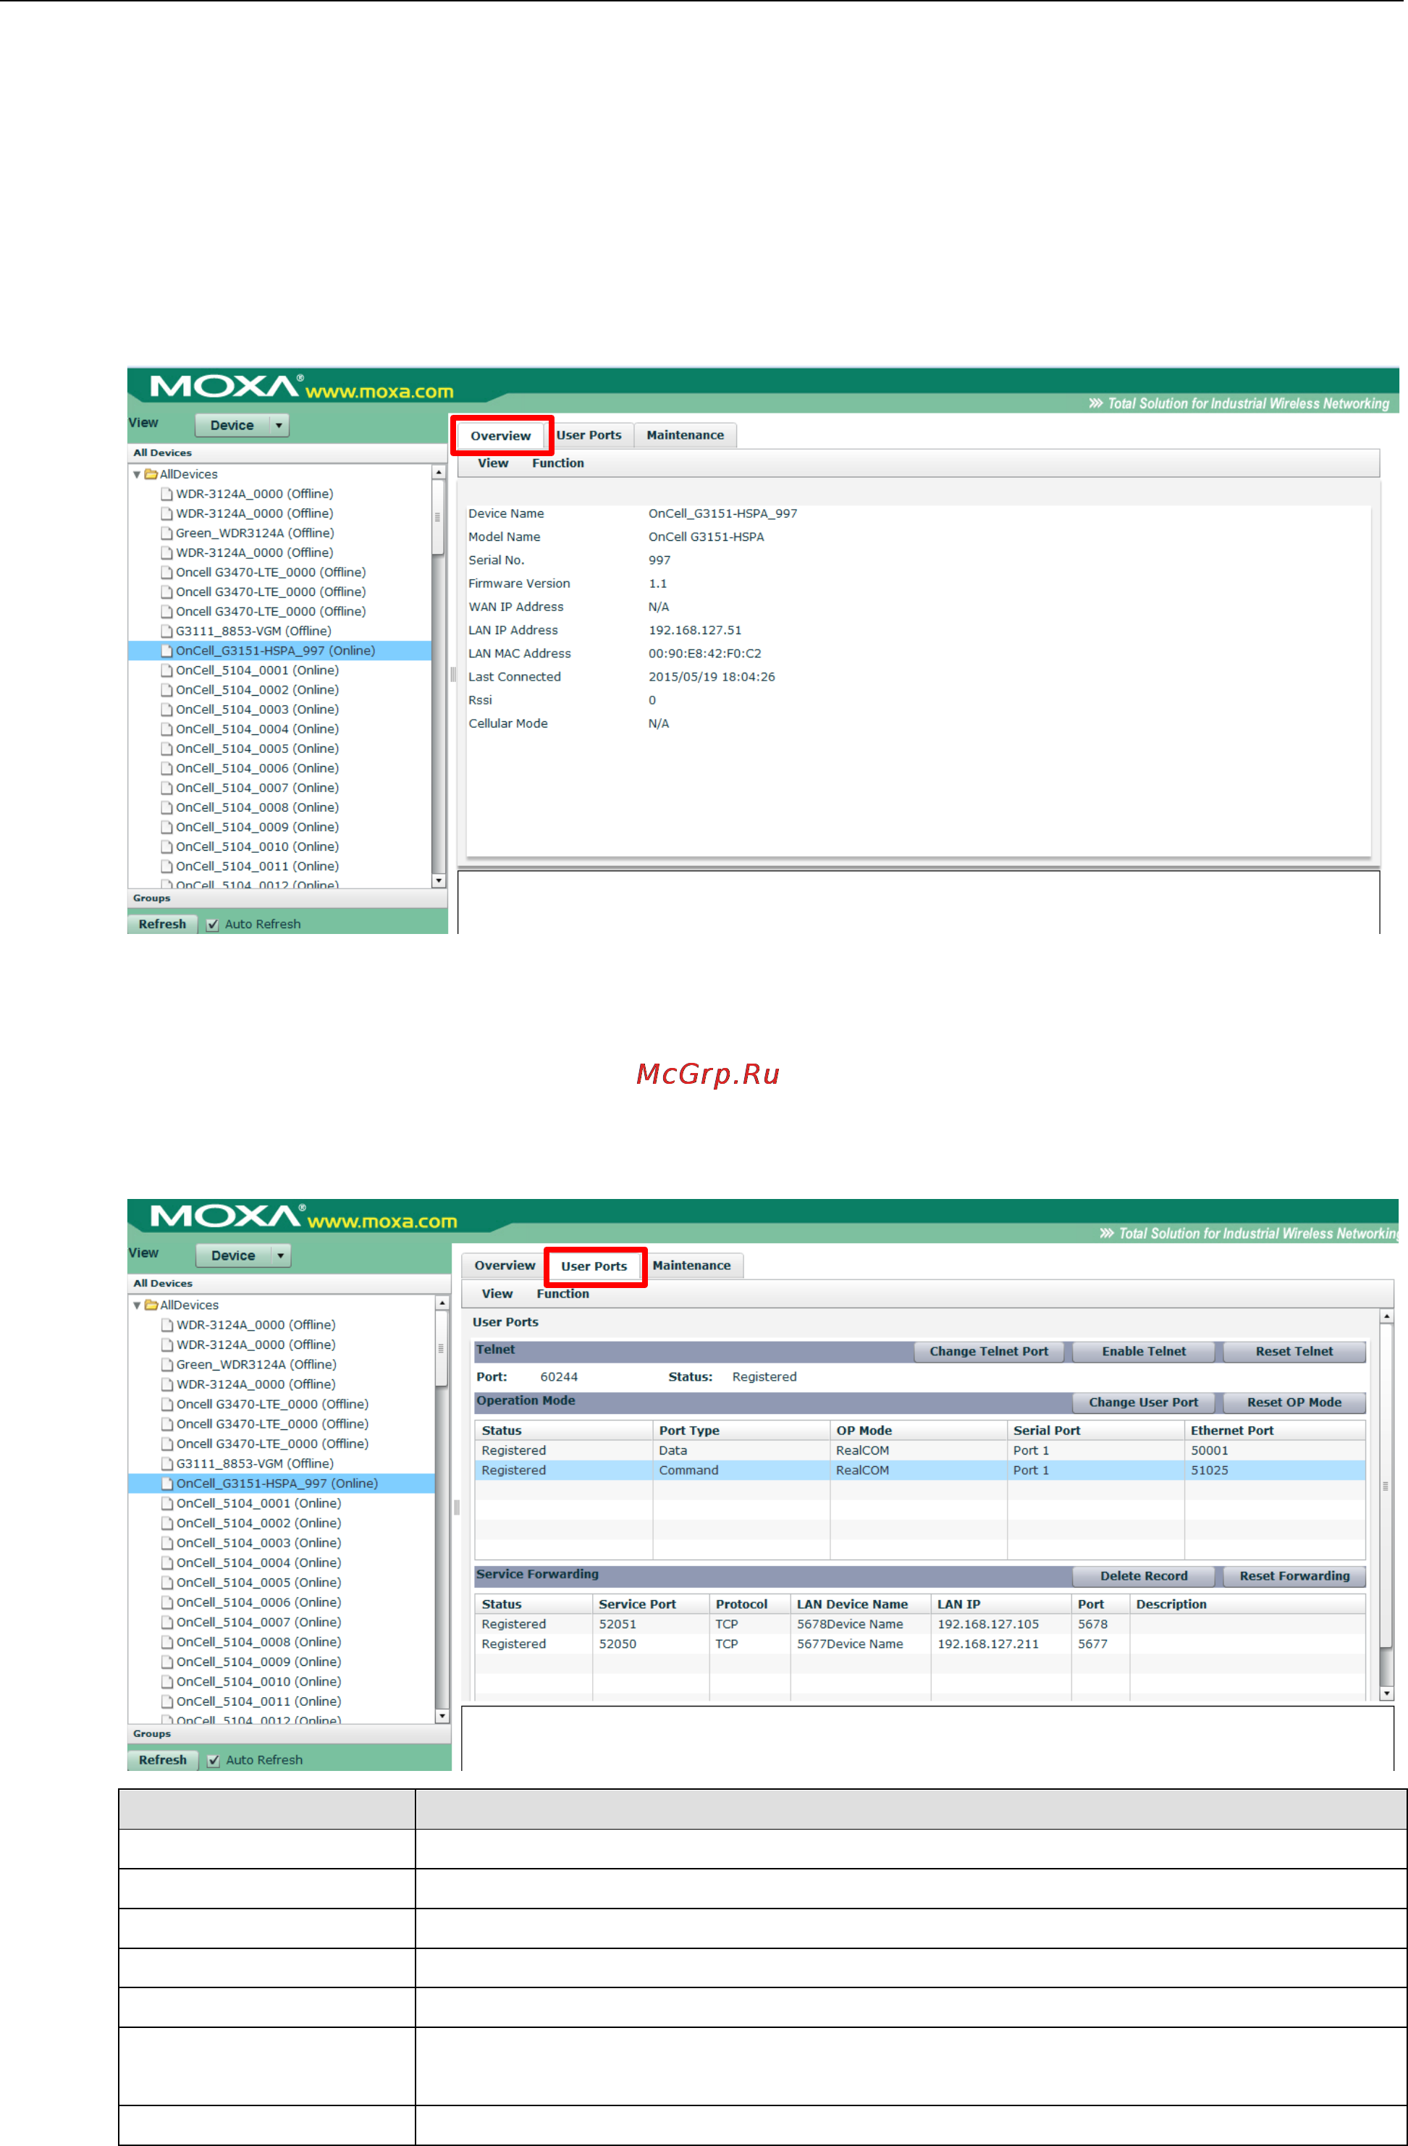Select forwarding row with service port 52051
The width and height of the screenshot is (1408, 2146).
[x=919, y=1624]
